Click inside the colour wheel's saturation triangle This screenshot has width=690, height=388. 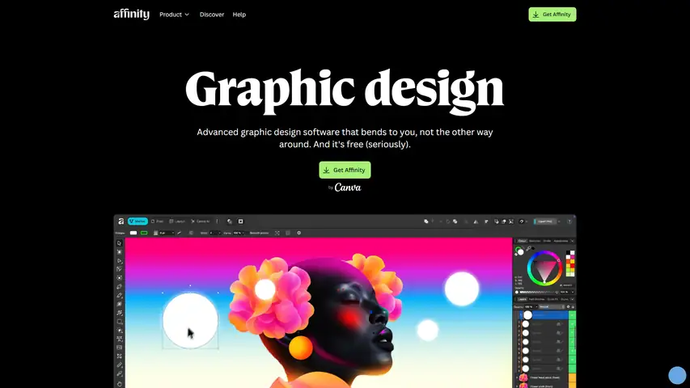click(545, 269)
